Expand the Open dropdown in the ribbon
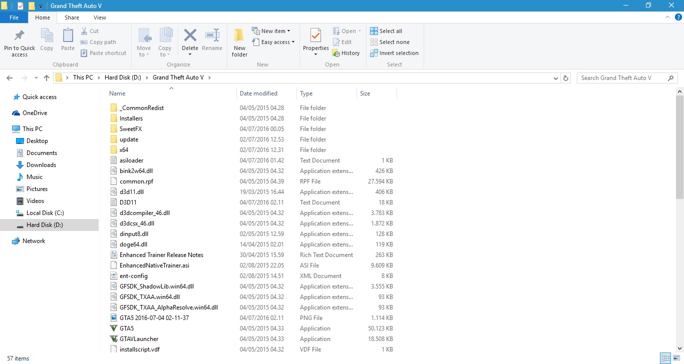This screenshot has width=684, height=364. 347,31
